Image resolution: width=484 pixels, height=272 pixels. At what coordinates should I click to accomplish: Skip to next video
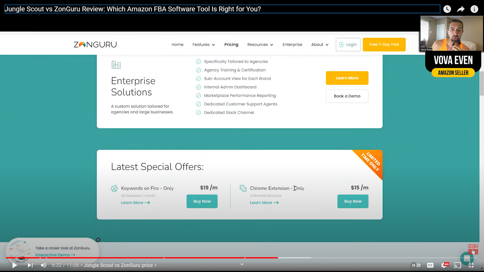pos(30,265)
